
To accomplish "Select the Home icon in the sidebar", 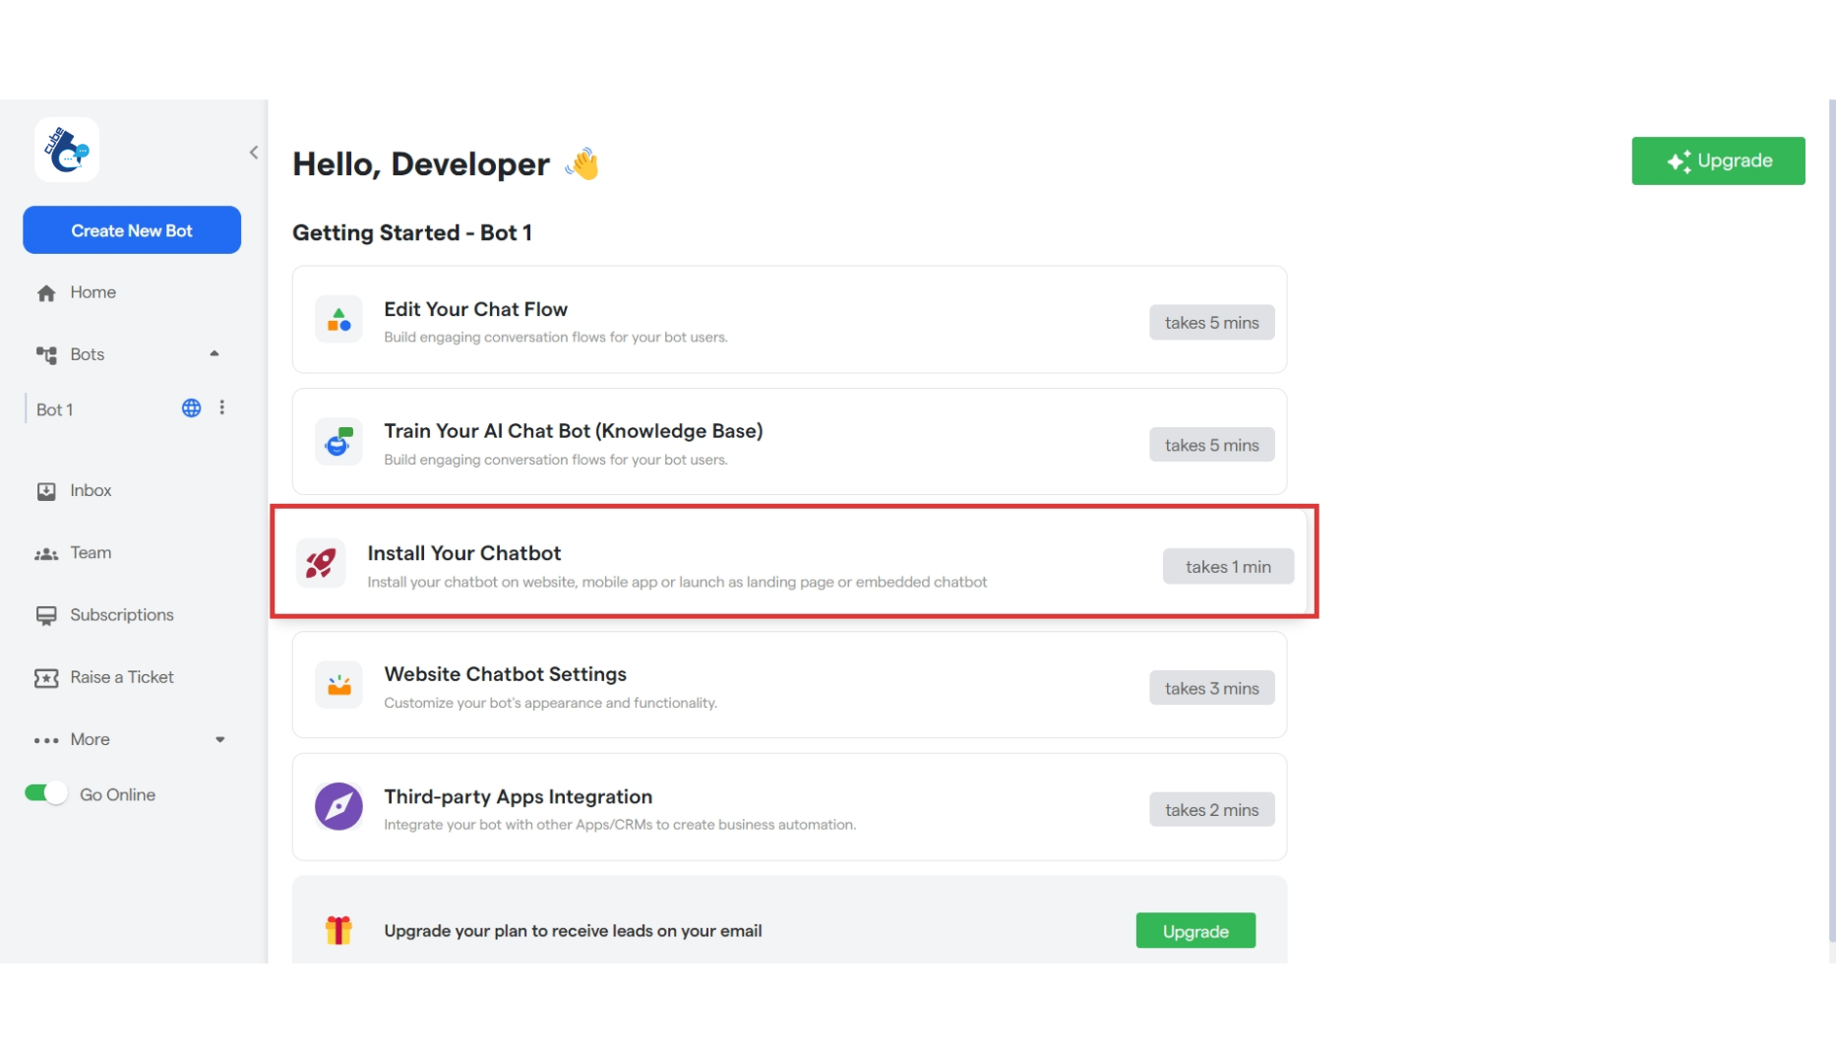I will [46, 292].
